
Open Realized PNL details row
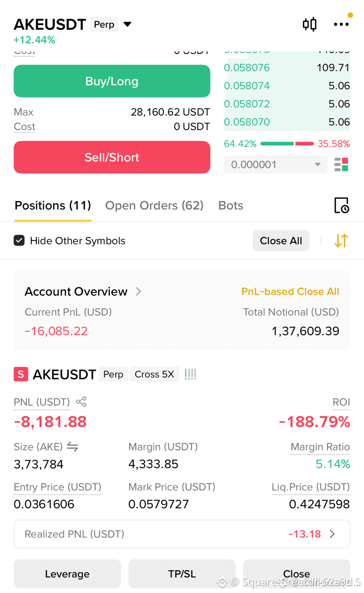click(182, 534)
